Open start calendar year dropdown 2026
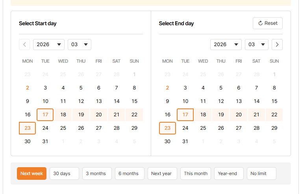Viewport: 300px width, 194px height. click(x=49, y=45)
